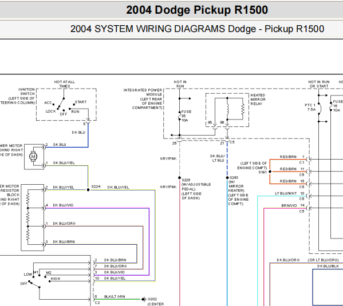Click the "LOW" blower switch label
The height and width of the screenshot is (306, 343).
click(x=28, y=275)
